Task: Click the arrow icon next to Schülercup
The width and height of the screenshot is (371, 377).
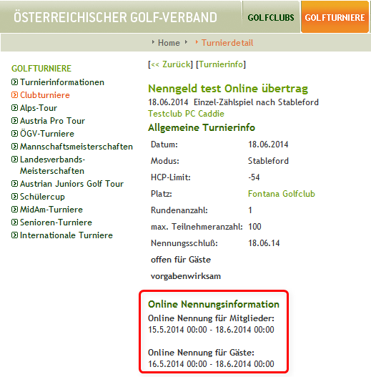Action: pos(14,197)
